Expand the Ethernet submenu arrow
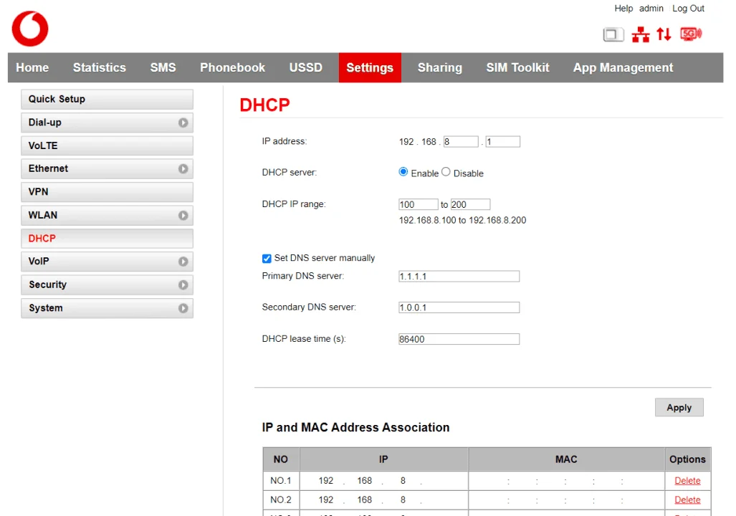This screenshot has height=516, width=736. pos(183,168)
